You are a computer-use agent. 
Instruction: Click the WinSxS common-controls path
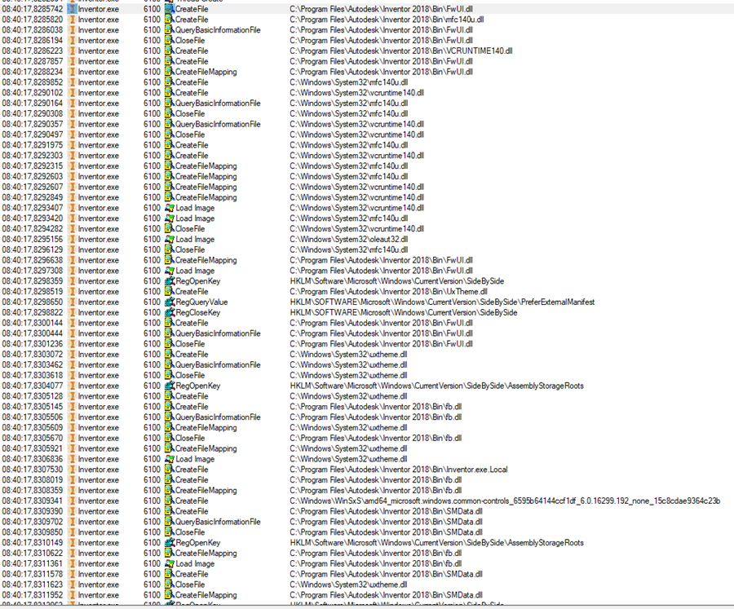point(505,501)
